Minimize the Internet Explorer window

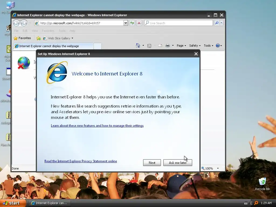coord(209,15)
